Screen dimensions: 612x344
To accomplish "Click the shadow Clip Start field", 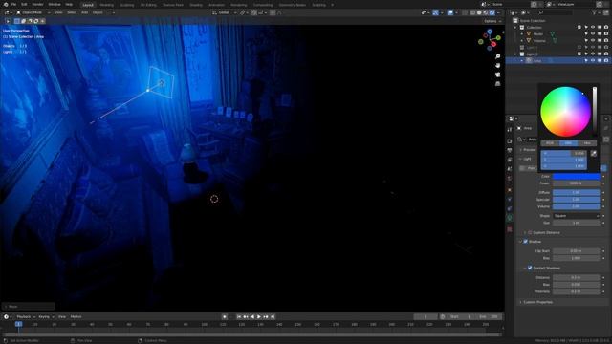I will [x=576, y=251].
